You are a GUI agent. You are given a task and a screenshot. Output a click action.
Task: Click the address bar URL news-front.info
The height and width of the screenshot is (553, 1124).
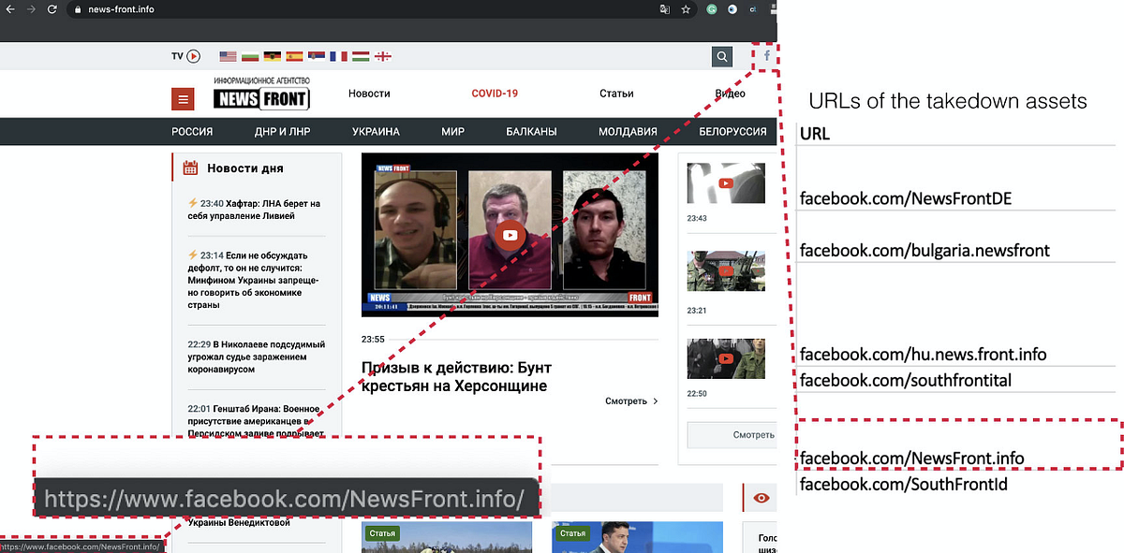point(122,9)
